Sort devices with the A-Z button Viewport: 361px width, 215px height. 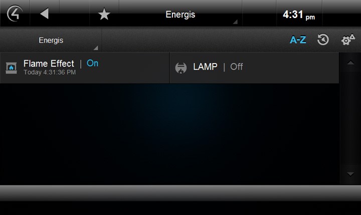click(x=298, y=40)
